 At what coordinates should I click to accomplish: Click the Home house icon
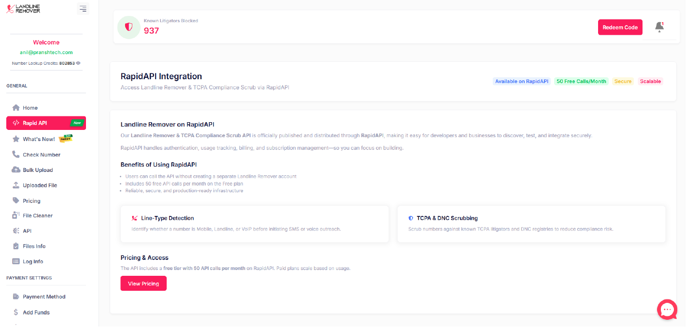(16, 108)
